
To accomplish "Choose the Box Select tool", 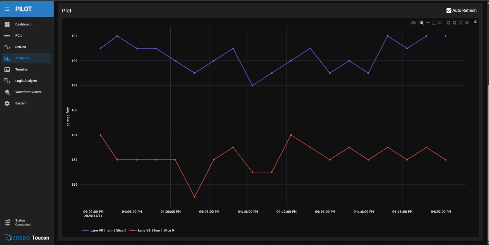I will (x=434, y=23).
